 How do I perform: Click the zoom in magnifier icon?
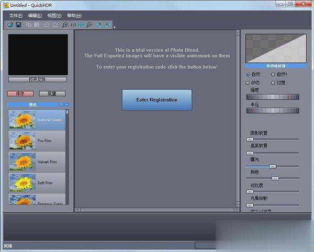click(x=65, y=25)
